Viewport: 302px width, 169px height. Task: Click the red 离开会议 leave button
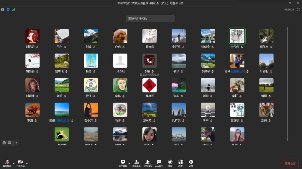(x=290, y=163)
